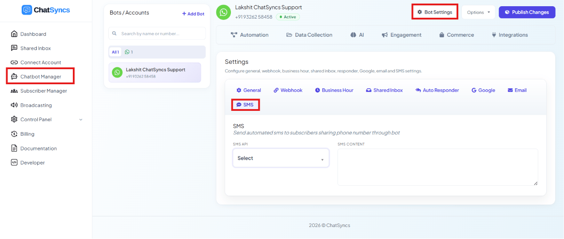Image resolution: width=564 pixels, height=239 pixels.
Task: Click the Data Collection folder icon
Action: tap(289, 35)
